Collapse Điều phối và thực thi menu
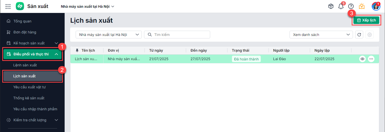Image resolution: width=385 pixels, height=132 pixels. point(32,54)
